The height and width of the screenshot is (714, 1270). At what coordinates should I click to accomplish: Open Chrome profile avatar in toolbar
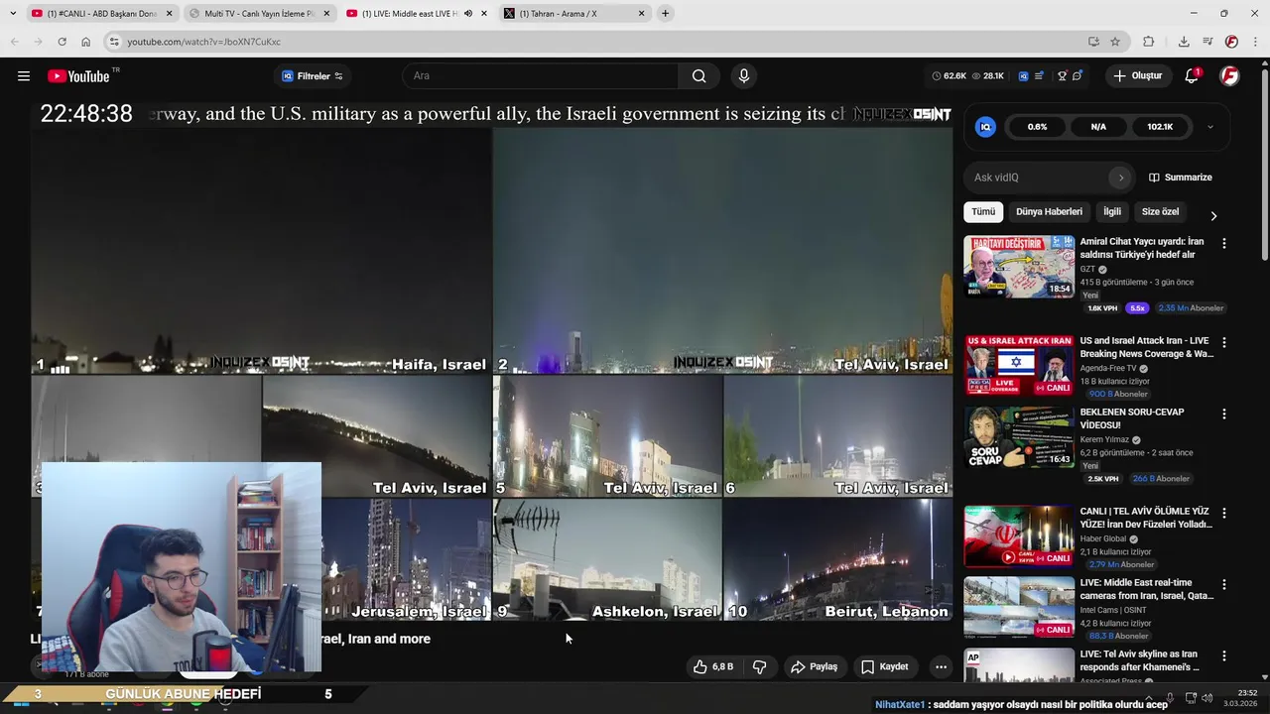pyautogui.click(x=1231, y=42)
